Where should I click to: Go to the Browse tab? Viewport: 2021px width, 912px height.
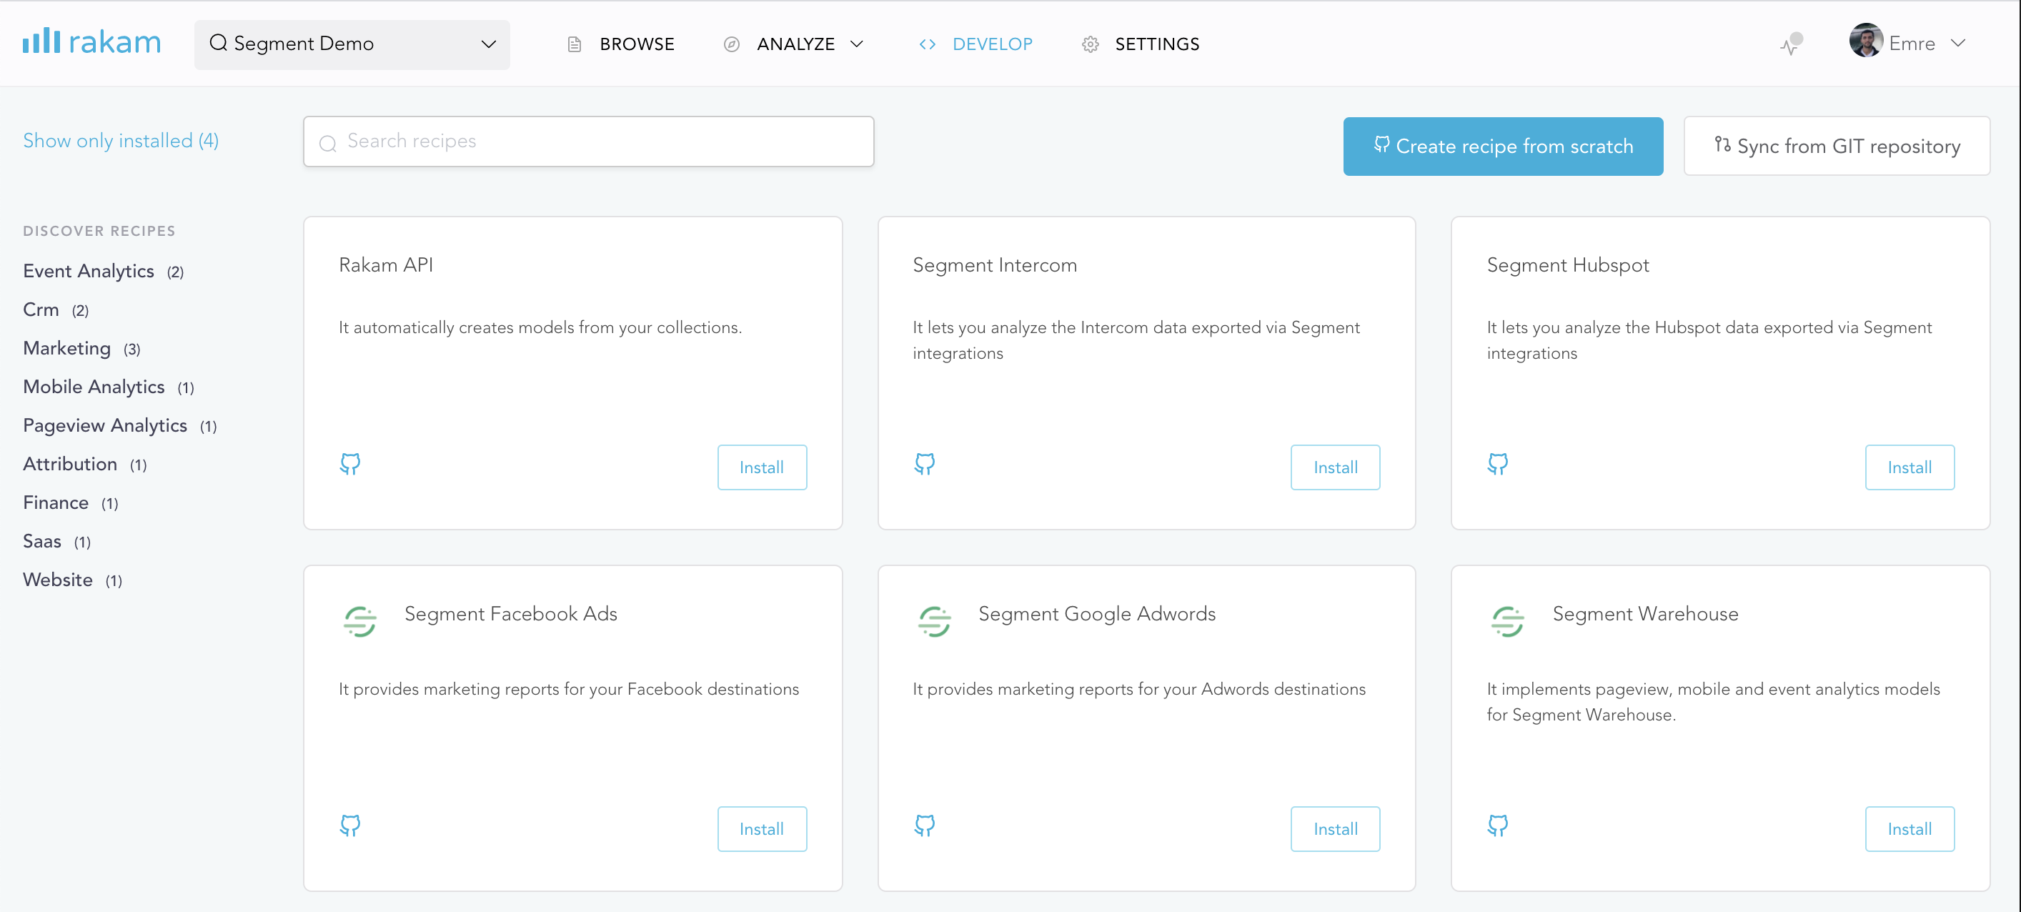click(x=636, y=44)
